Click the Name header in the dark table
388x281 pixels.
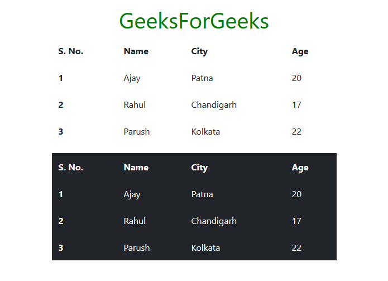[x=136, y=168]
